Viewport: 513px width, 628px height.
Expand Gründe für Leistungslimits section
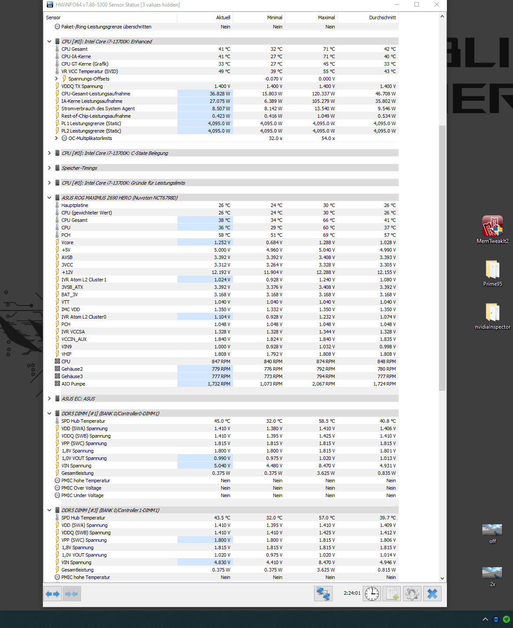point(49,183)
